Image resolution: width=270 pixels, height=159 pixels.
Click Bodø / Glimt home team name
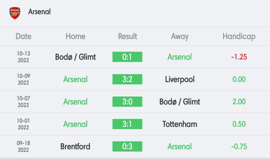[x=75, y=57]
